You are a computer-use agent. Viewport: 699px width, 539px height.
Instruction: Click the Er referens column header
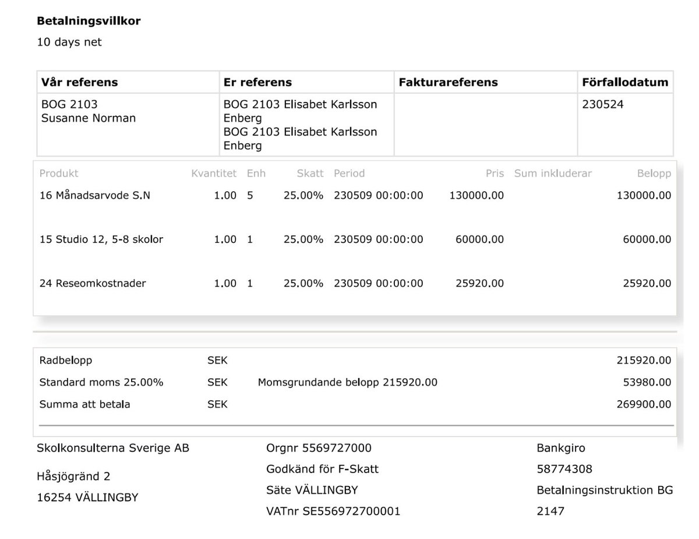point(257,82)
